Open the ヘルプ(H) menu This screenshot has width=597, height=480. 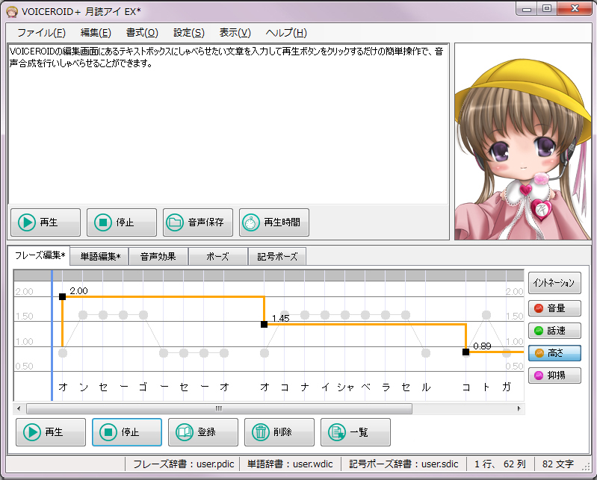(286, 33)
